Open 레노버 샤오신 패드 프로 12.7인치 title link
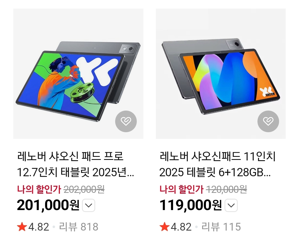The image size is (299, 235). (x=75, y=164)
